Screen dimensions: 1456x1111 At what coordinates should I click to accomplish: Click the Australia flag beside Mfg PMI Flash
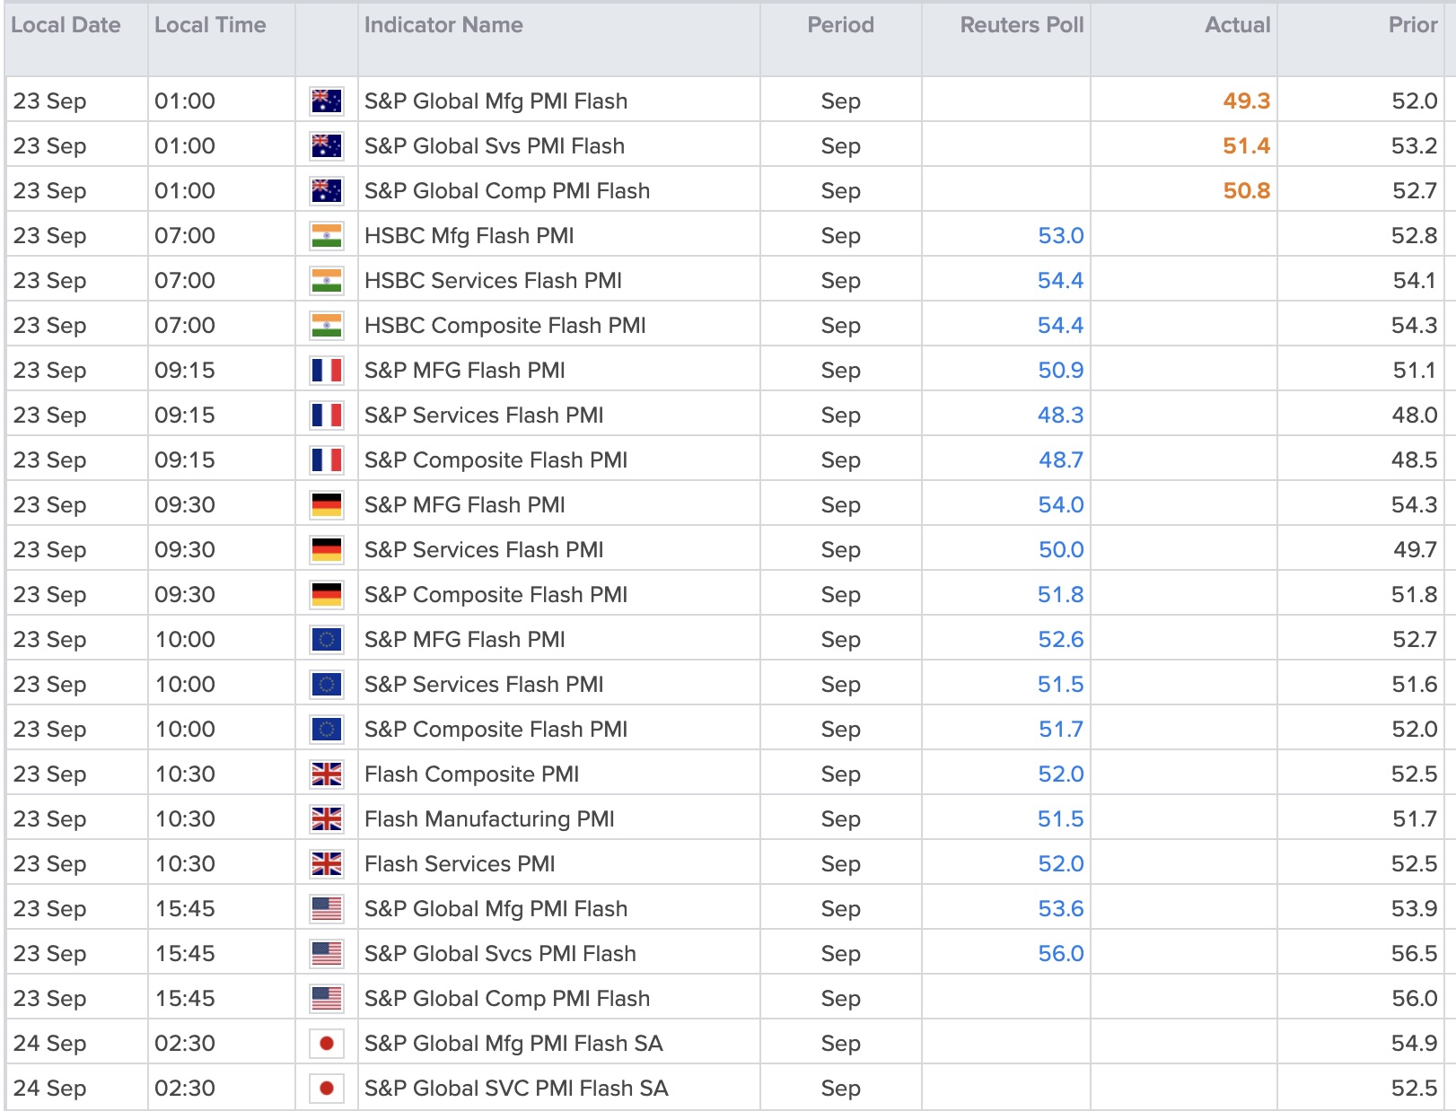tap(326, 101)
